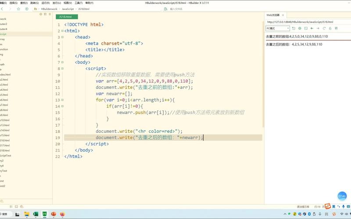Open the 工具(T) menu

(x=79, y=3)
